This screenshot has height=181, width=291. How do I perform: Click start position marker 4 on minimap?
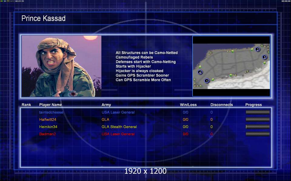[x=200, y=72]
